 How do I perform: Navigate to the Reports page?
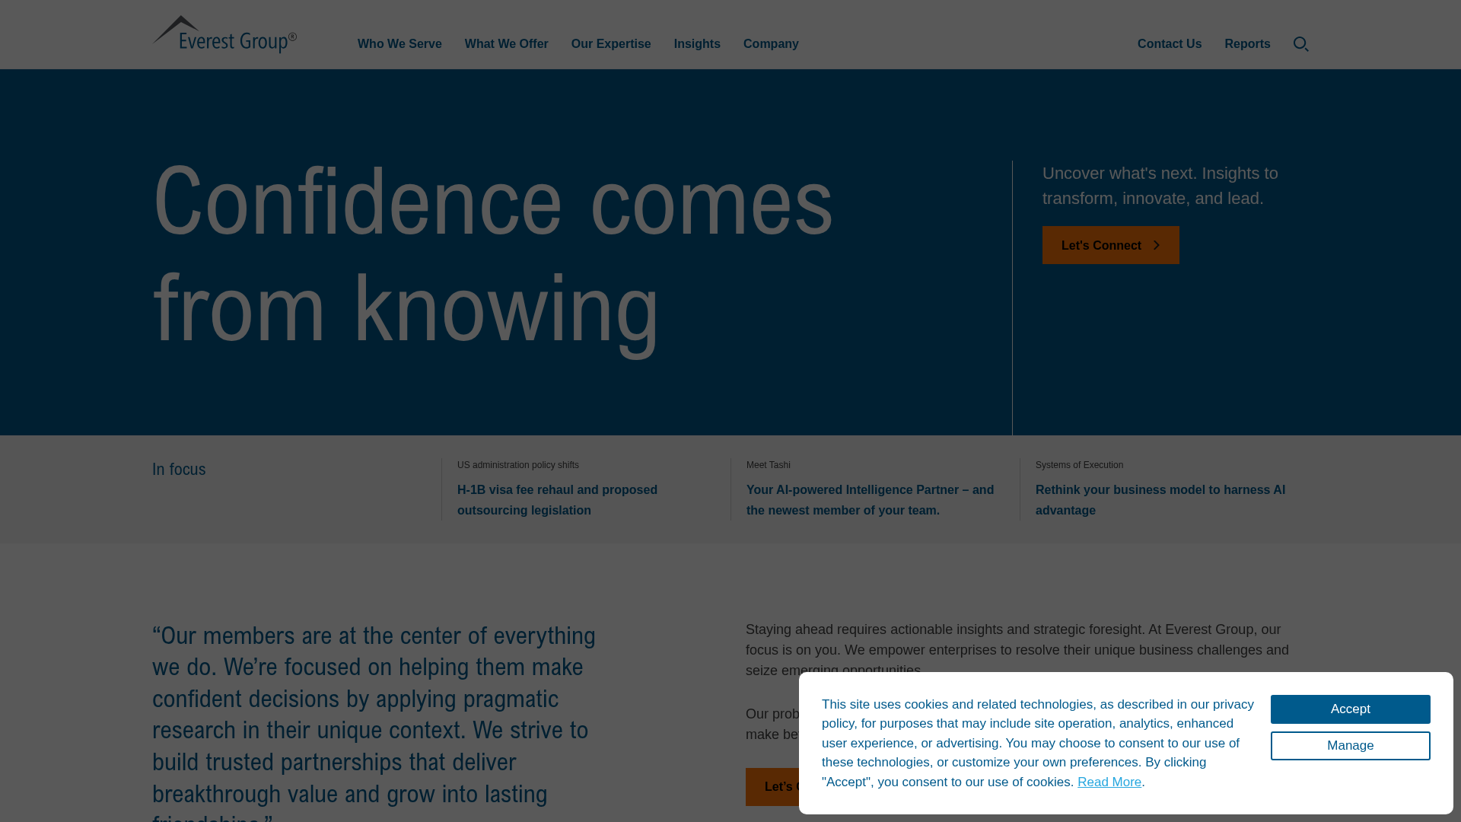(1247, 44)
